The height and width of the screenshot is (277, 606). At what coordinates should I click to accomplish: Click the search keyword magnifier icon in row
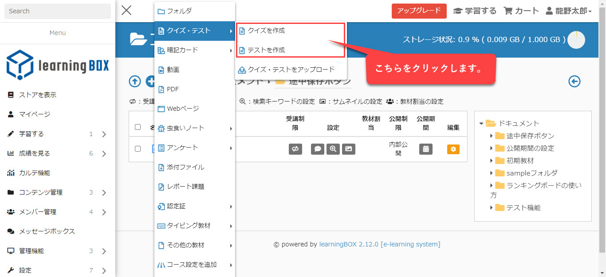[333, 149]
